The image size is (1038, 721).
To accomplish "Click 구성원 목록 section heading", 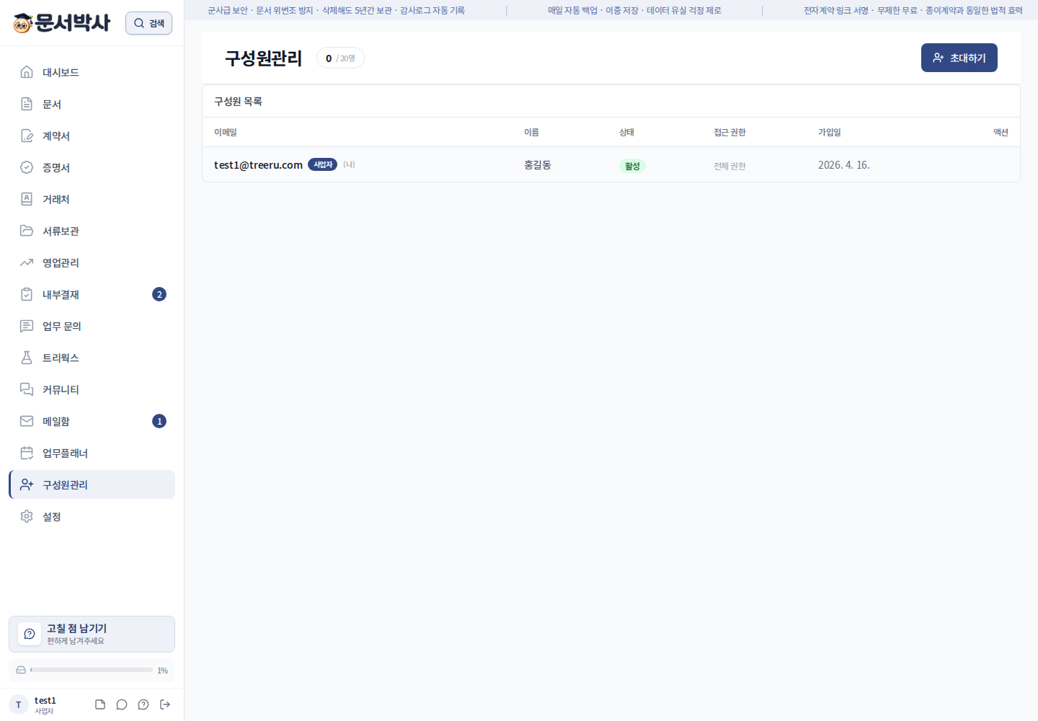I will [238, 102].
